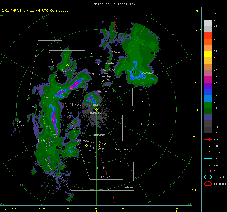Click the Airdrie label
227x212 pixels.
click(x=99, y=135)
